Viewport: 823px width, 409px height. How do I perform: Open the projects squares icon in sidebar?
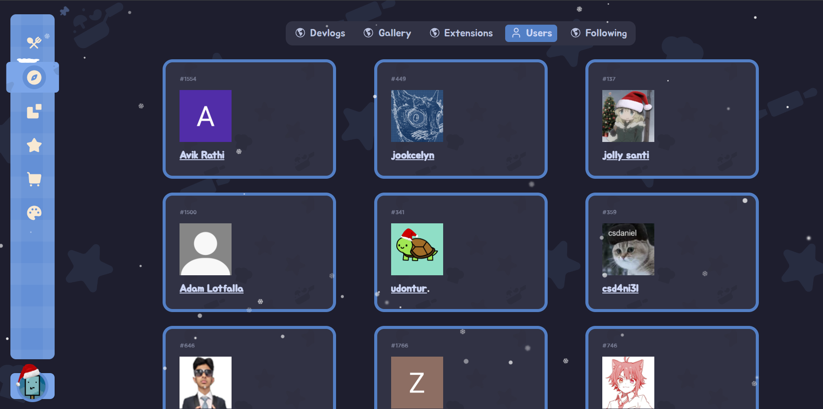[x=34, y=111]
